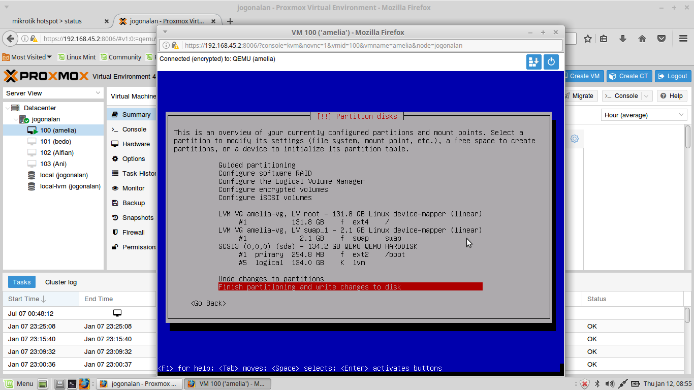Open the Options menu item
Image resolution: width=694 pixels, height=390 pixels.
tap(132, 159)
